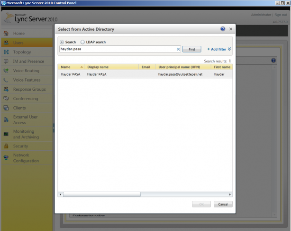Open the Users menu item
Image resolution: width=291 pixels, height=231 pixels.
pyautogui.click(x=27, y=43)
